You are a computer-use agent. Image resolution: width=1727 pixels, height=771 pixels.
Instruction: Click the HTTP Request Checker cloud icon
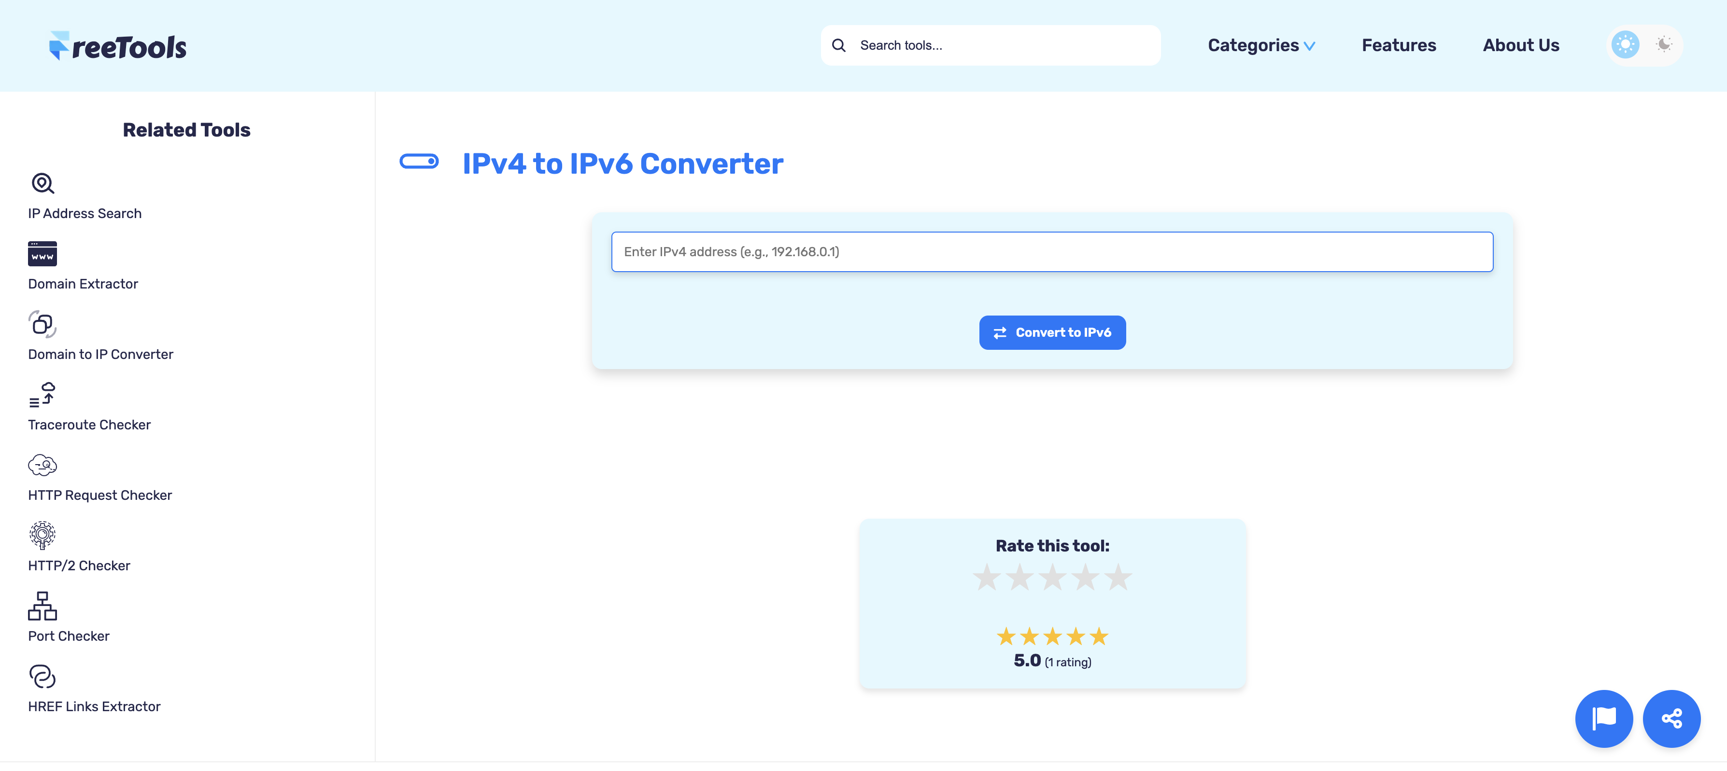pos(42,465)
